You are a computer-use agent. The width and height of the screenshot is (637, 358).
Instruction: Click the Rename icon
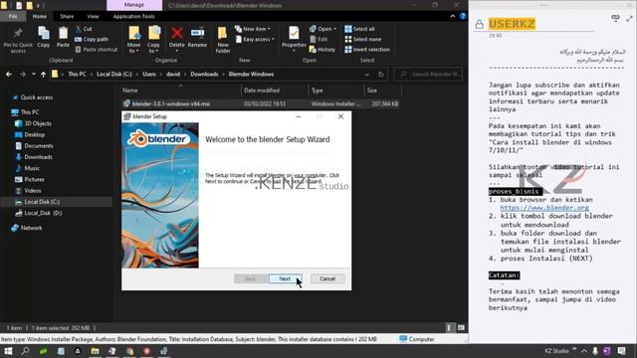pyautogui.click(x=197, y=38)
